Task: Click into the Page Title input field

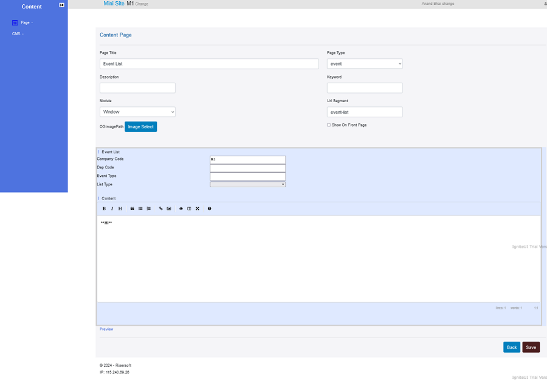Action: 209,64
